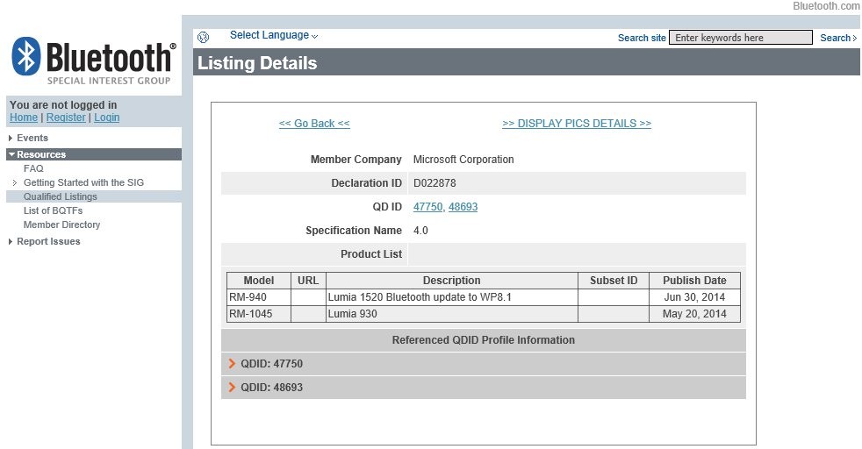This screenshot has width=862, height=449.
Task: Open List of BQTFs
Action: [x=53, y=210]
